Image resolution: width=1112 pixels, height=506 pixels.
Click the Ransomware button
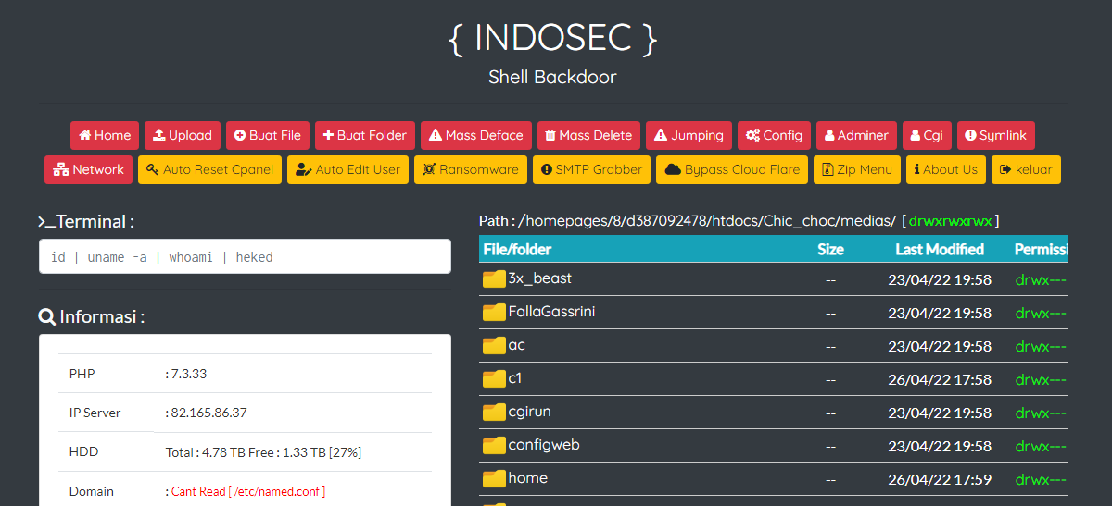tap(471, 169)
